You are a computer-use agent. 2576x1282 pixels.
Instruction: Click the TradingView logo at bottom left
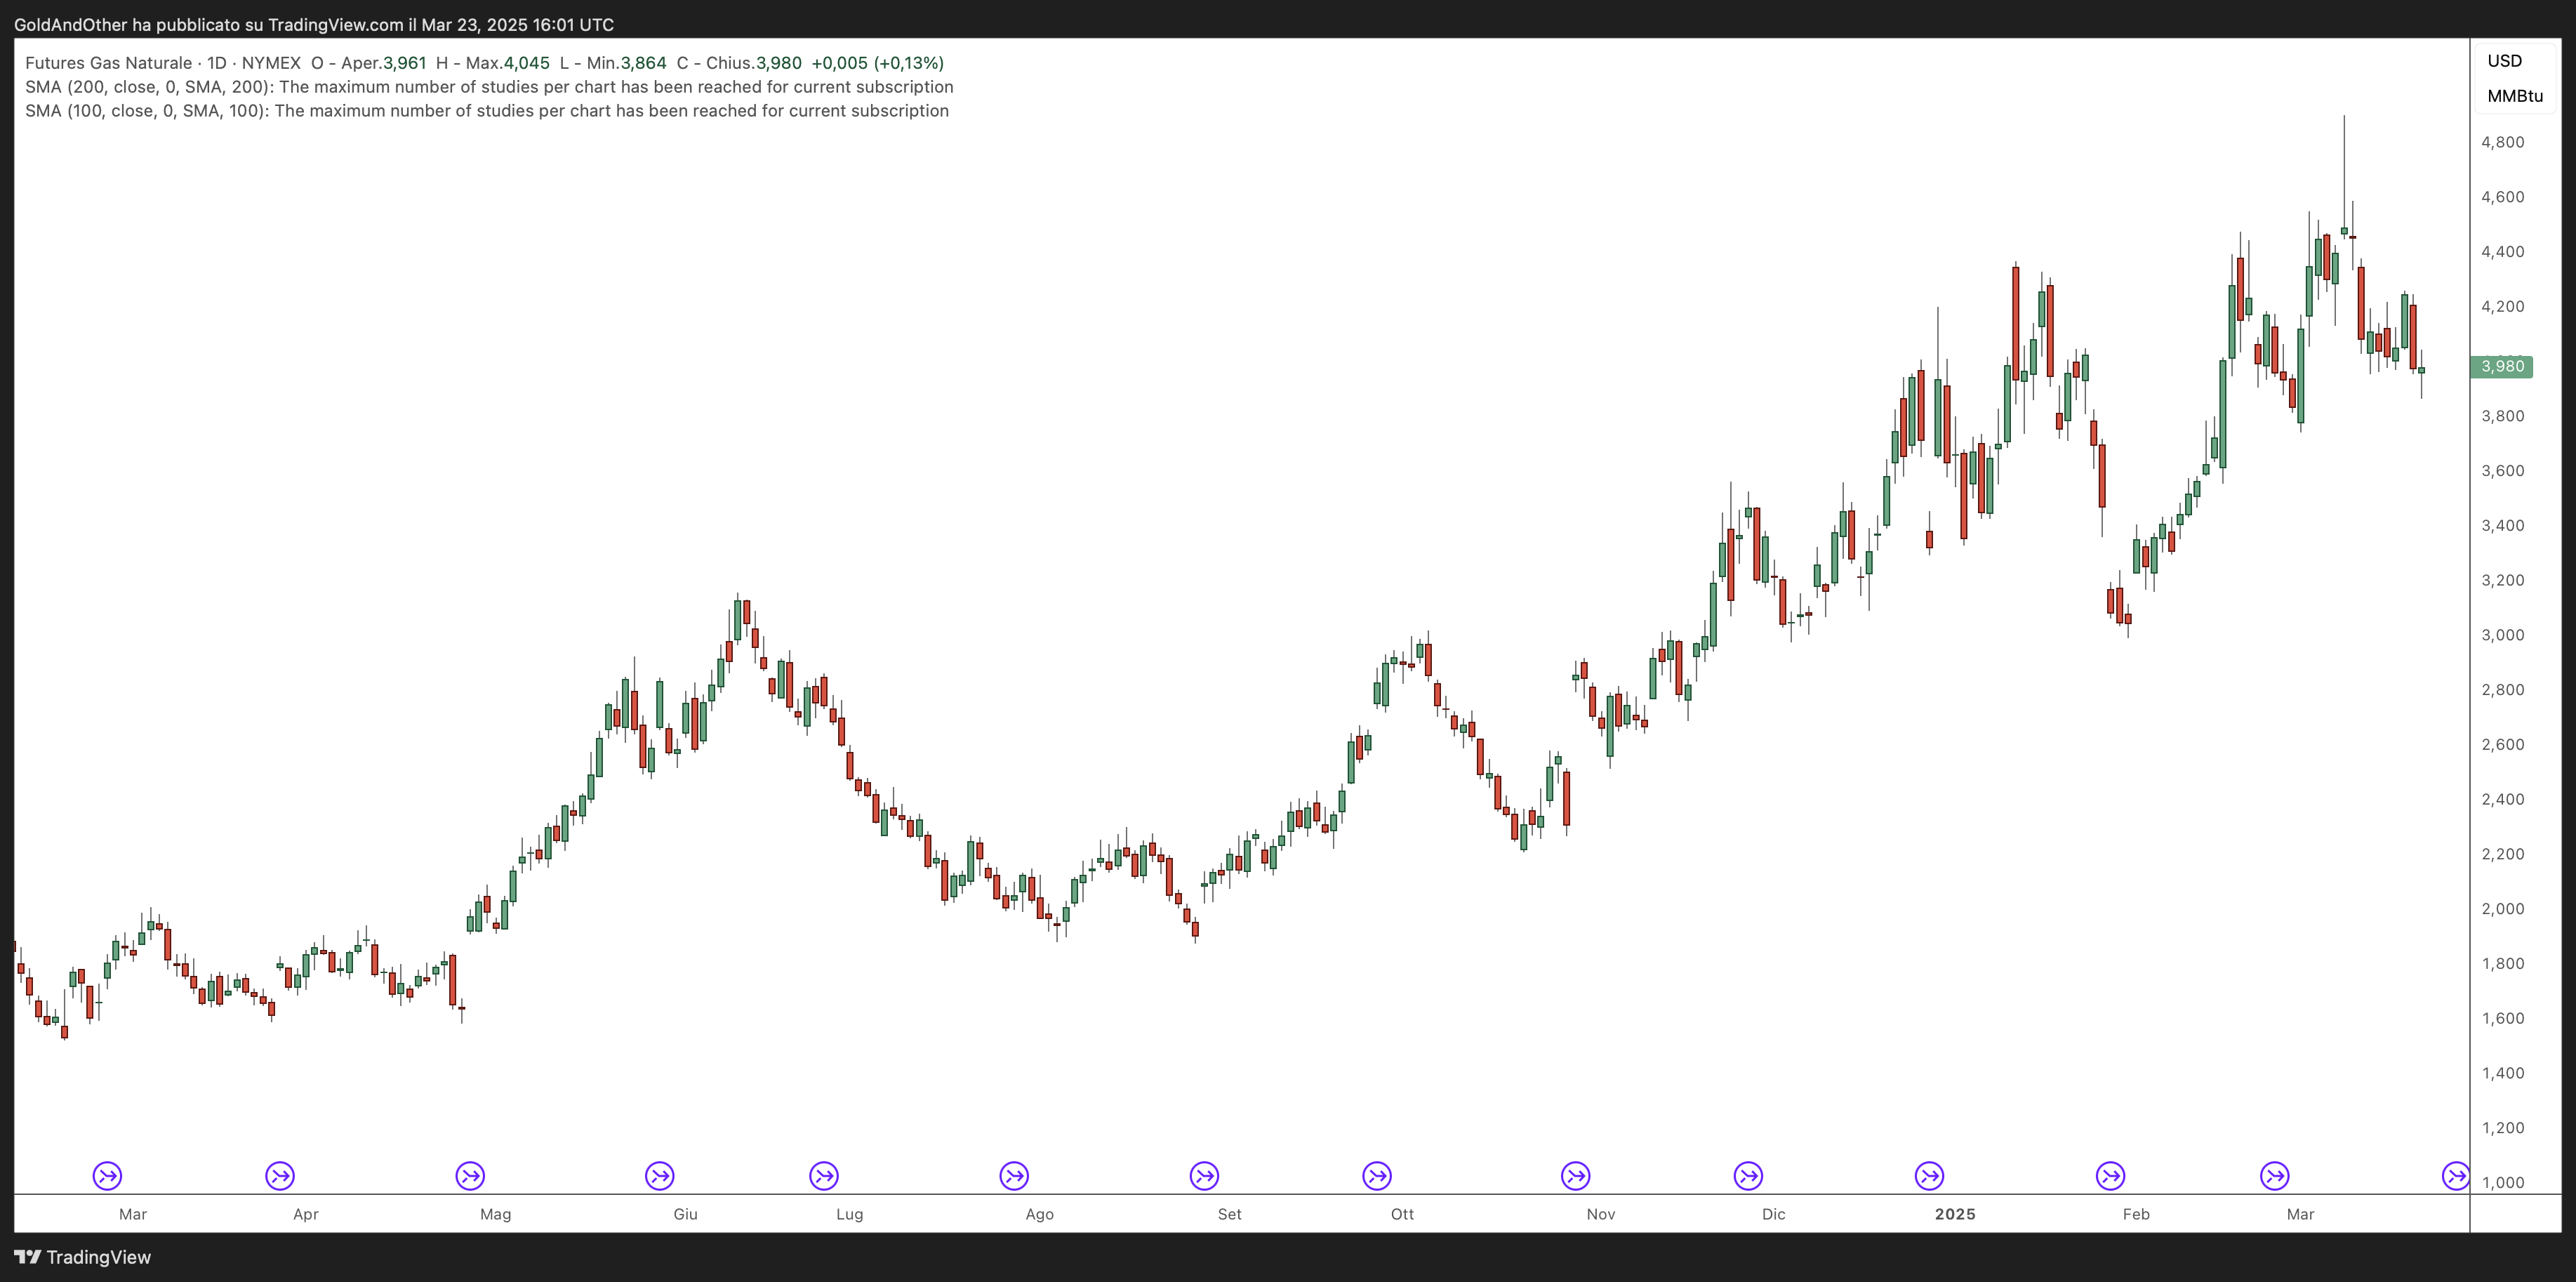pyautogui.click(x=83, y=1257)
